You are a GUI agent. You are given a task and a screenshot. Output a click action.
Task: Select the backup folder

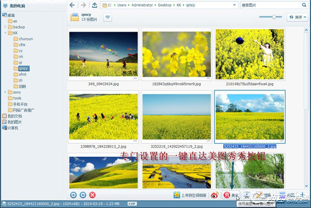(x=17, y=27)
